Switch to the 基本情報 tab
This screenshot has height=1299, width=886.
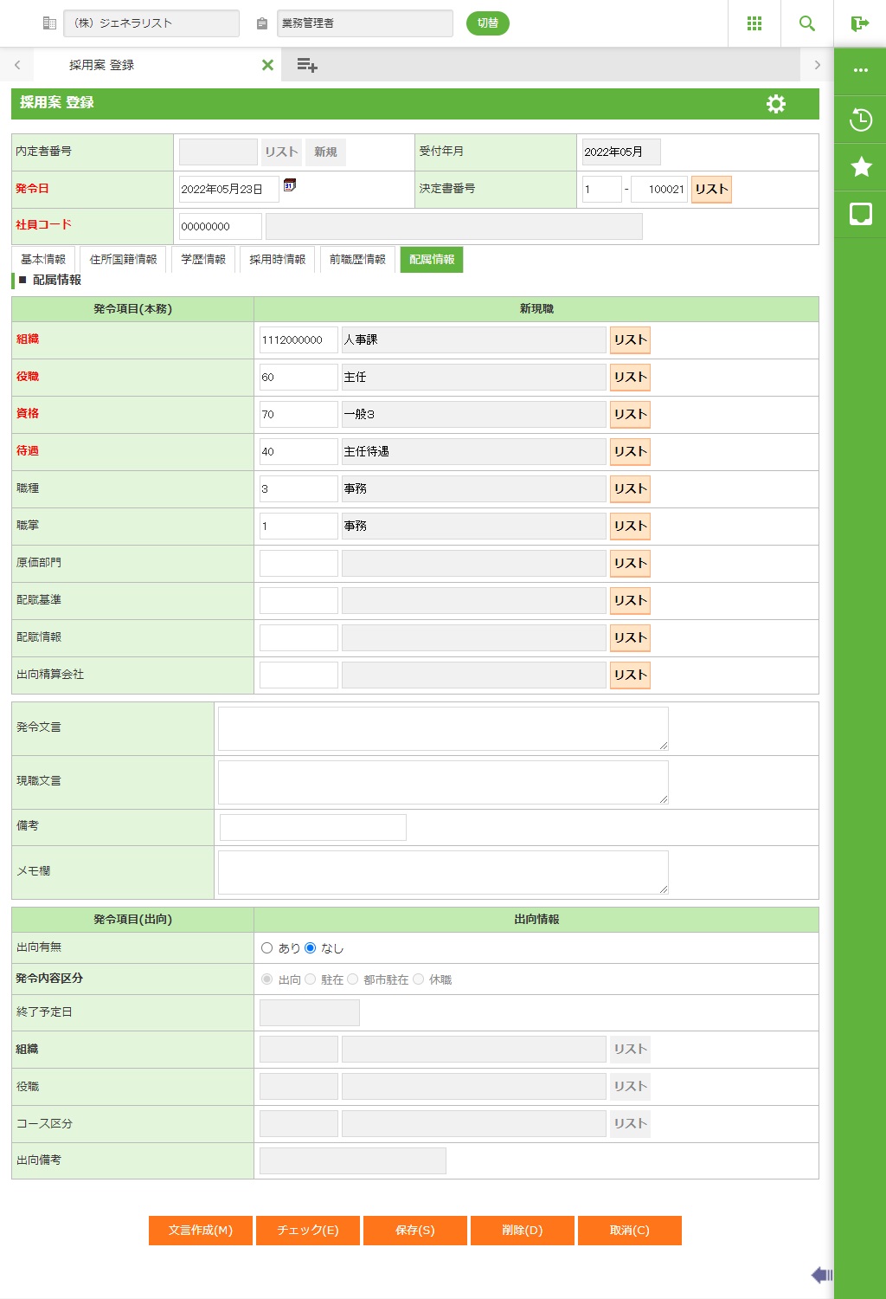click(43, 260)
